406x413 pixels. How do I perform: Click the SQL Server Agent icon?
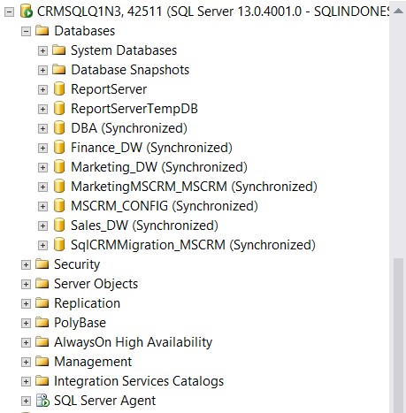click(x=42, y=401)
